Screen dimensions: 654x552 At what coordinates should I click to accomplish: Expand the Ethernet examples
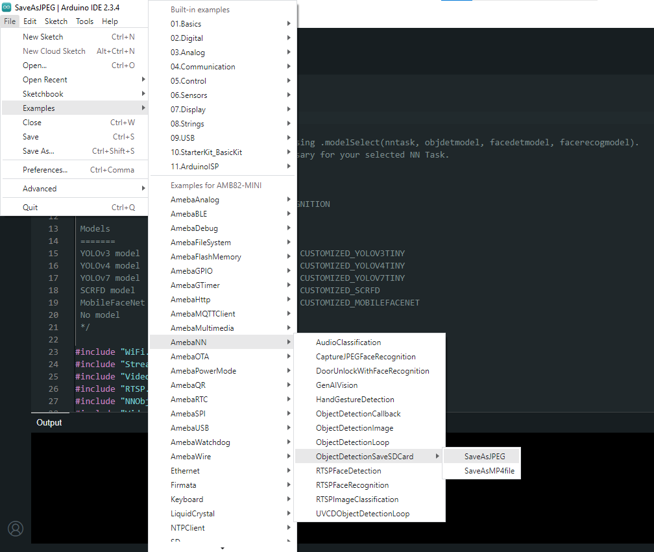coord(223,470)
